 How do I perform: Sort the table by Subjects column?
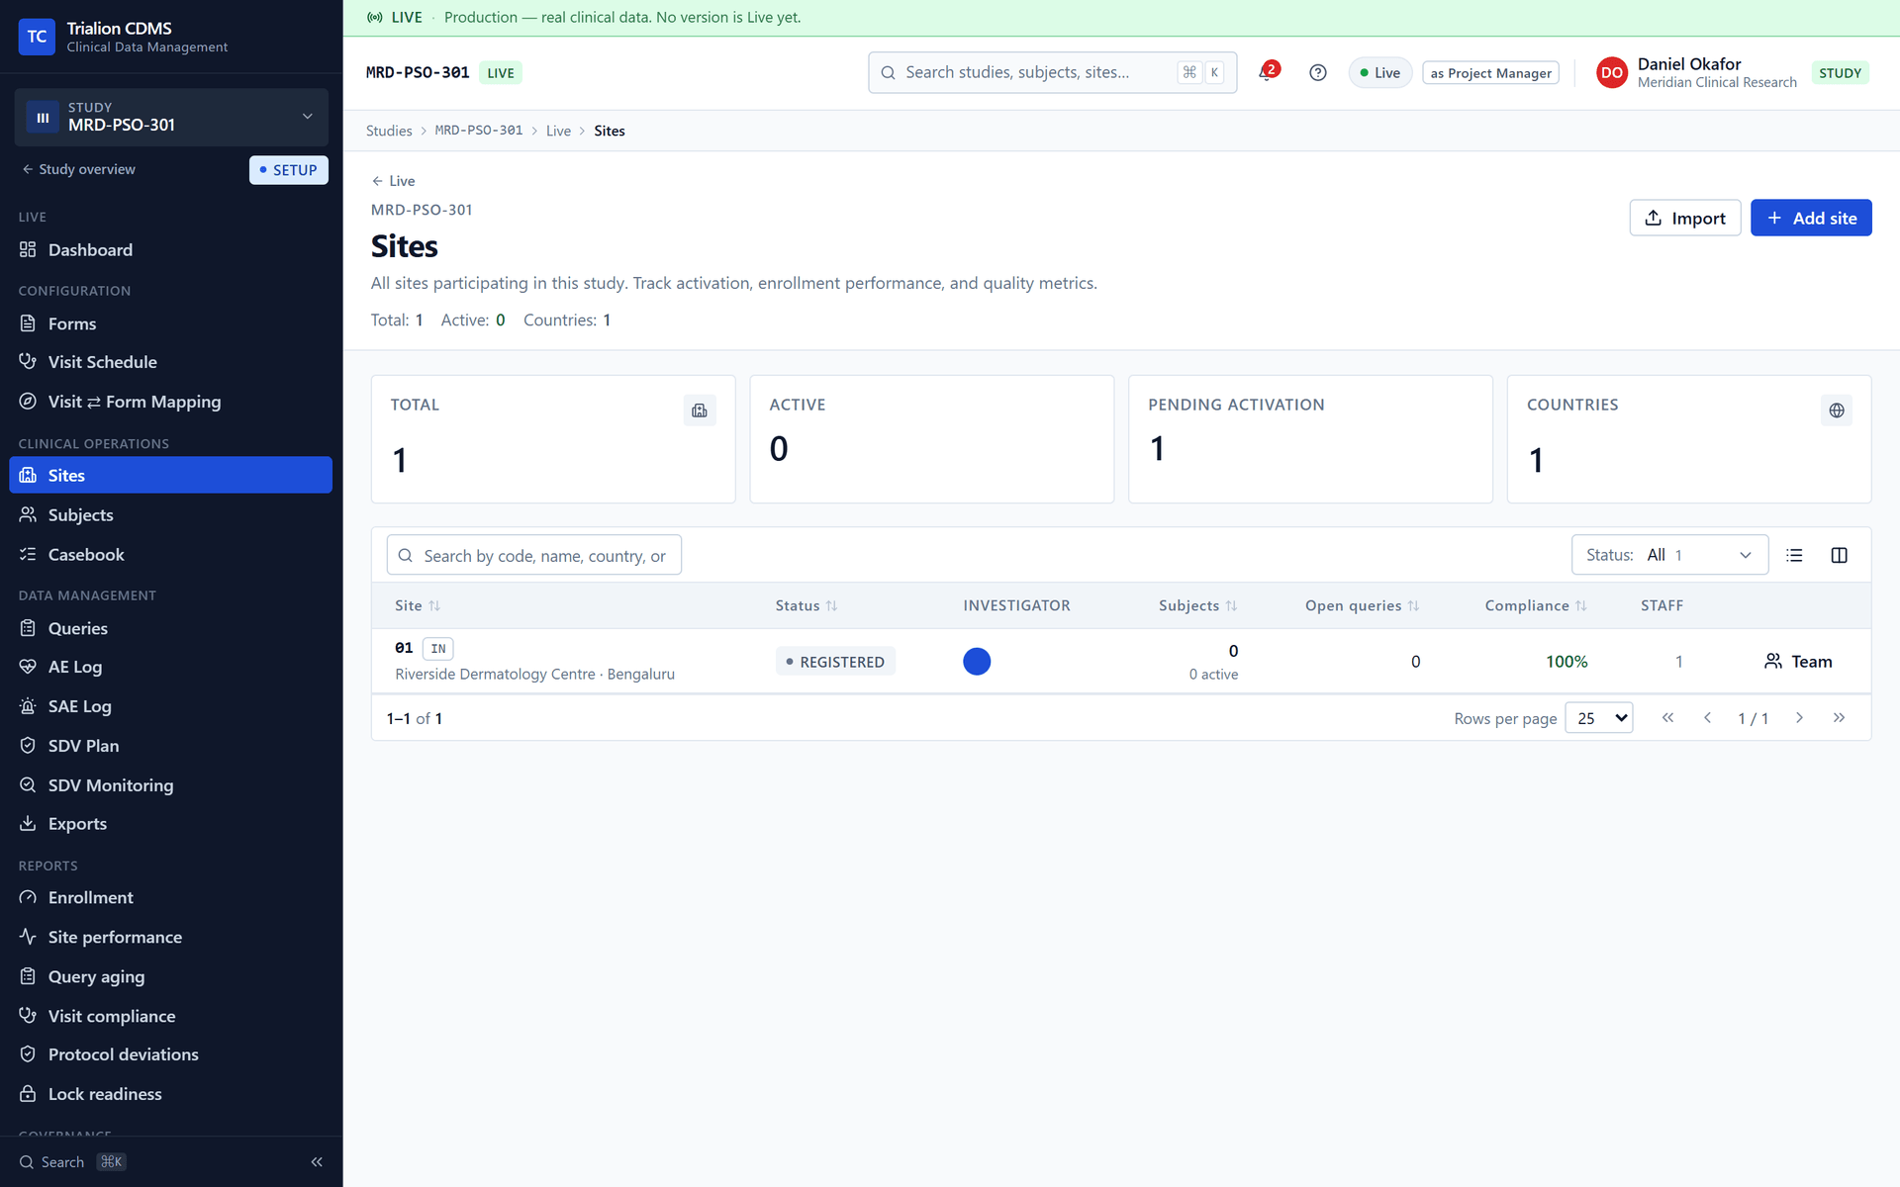1198,605
